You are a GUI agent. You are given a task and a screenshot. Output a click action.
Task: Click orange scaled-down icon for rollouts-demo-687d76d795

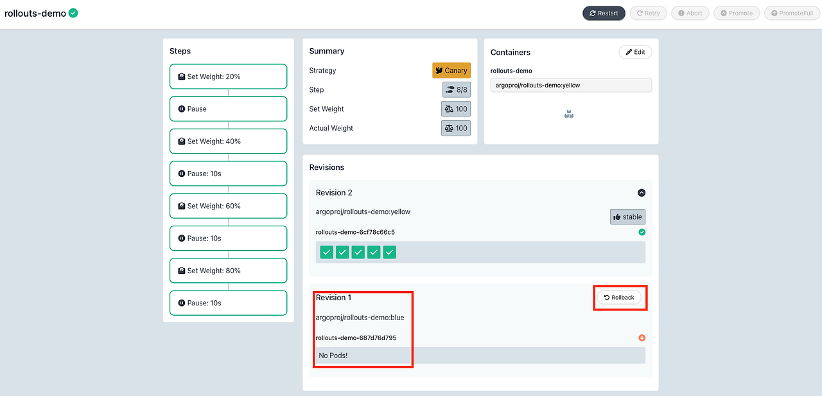pos(642,338)
